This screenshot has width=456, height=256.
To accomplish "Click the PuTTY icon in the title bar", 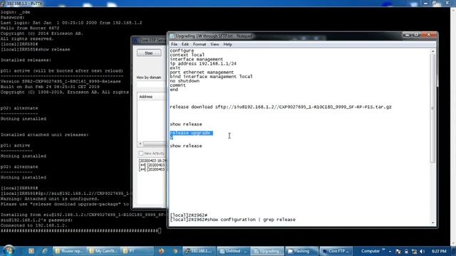I will click(x=3, y=4).
